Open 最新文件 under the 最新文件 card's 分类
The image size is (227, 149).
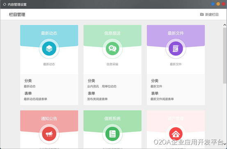pos(156,86)
